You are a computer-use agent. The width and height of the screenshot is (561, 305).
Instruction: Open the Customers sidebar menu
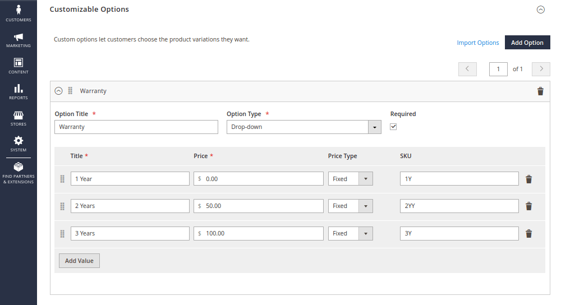tap(19, 13)
